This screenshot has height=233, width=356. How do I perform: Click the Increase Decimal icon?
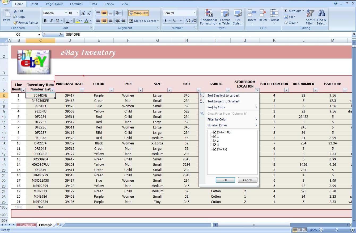(187, 20)
